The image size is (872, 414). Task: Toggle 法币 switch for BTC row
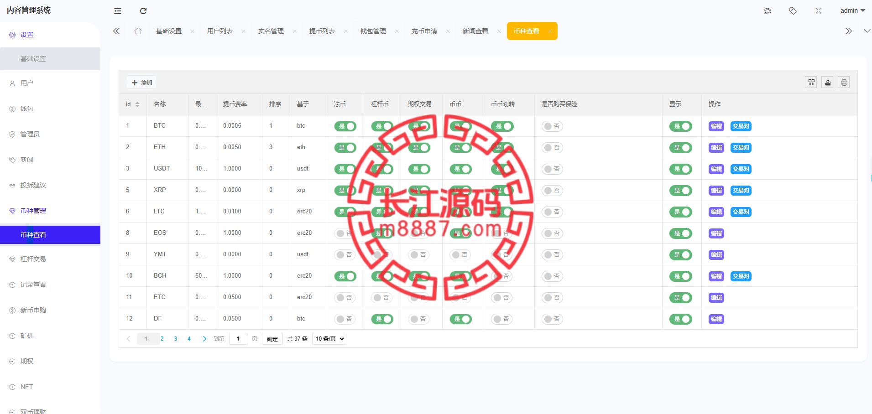[345, 126]
